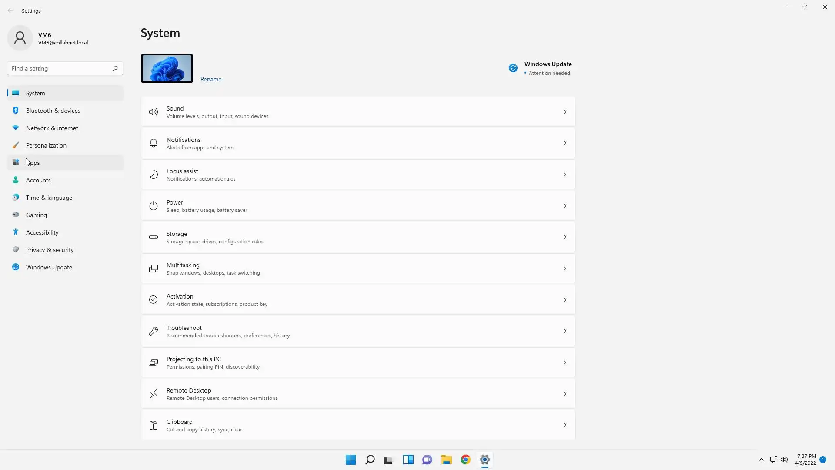Expand the Activation row chevron
Viewport: 835px width, 470px height.
[x=564, y=300]
